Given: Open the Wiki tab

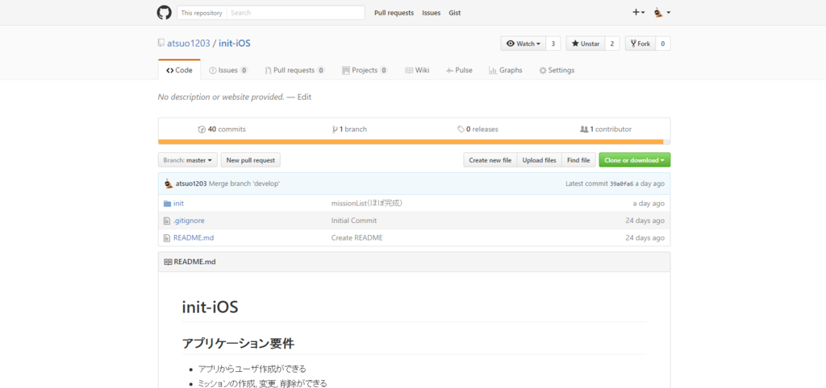Looking at the screenshot, I should click(x=417, y=70).
